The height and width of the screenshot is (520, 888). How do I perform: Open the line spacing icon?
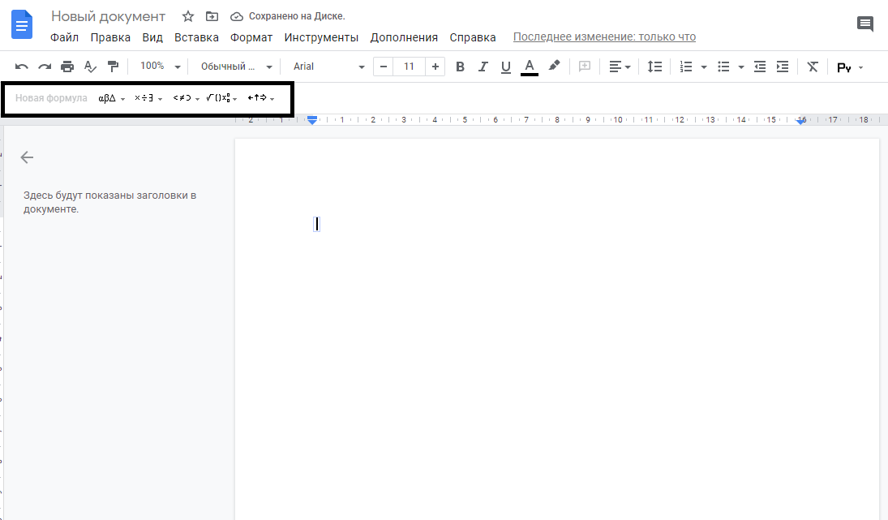click(654, 67)
